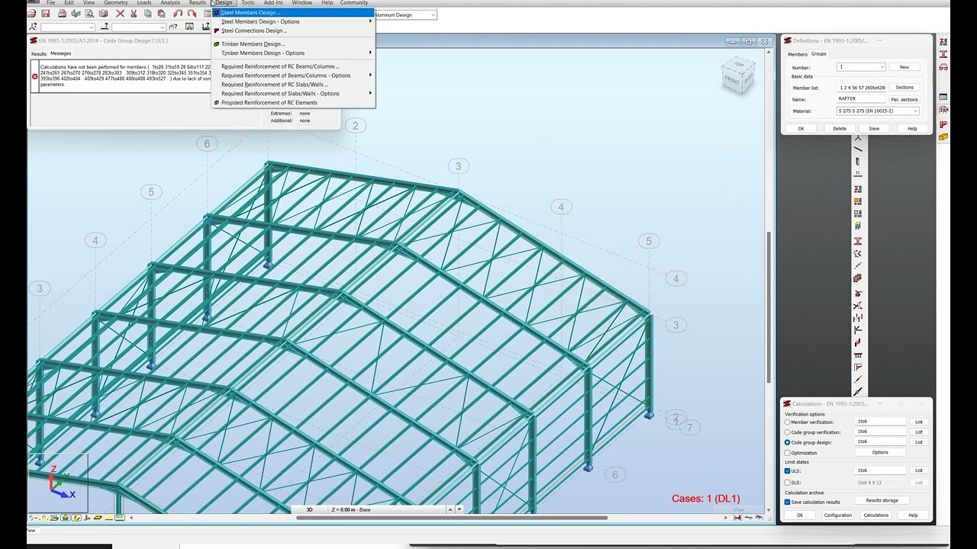This screenshot has height=549, width=977.
Task: Click the Print icon in the toolbar
Action: point(62,13)
